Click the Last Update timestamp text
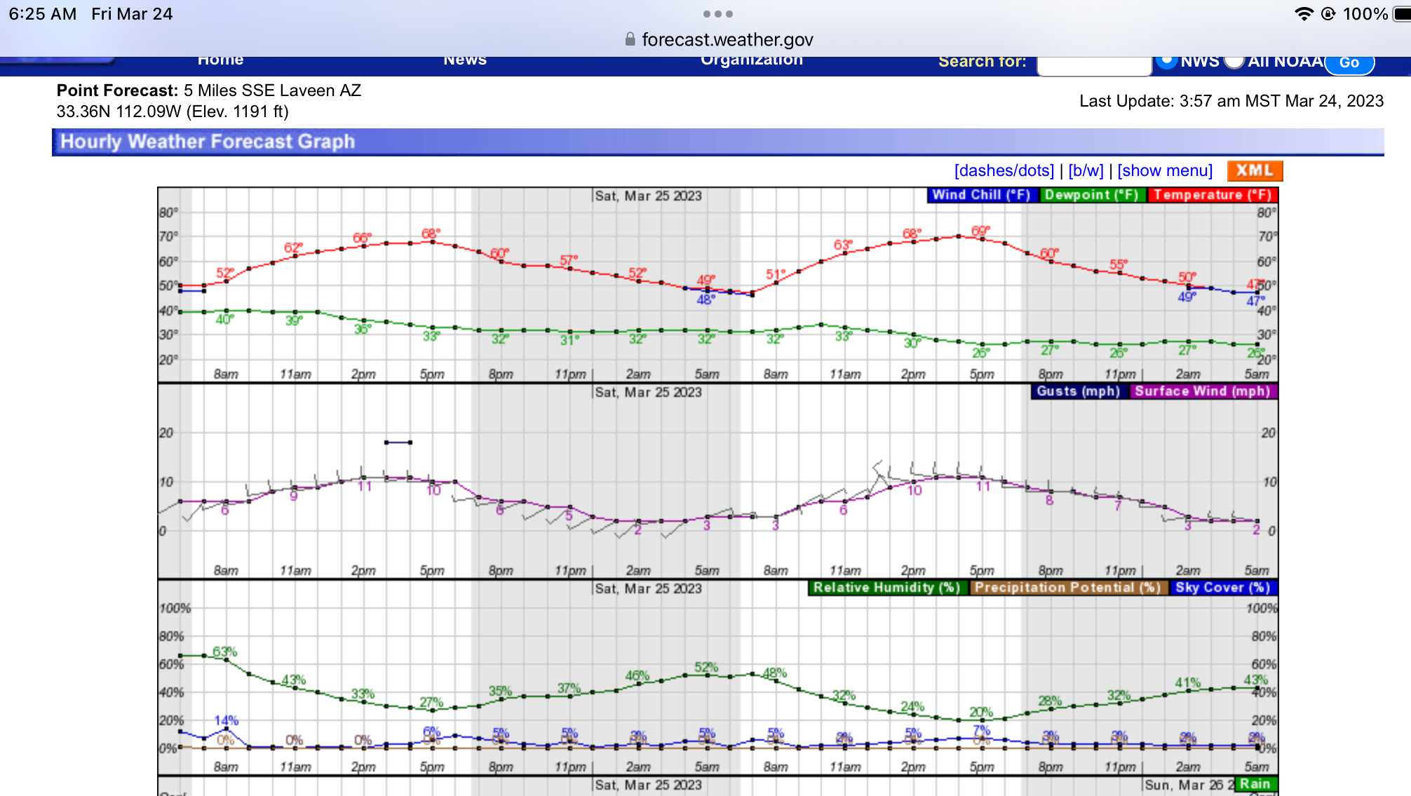Viewport: 1411px width, 796px height. tap(1231, 101)
